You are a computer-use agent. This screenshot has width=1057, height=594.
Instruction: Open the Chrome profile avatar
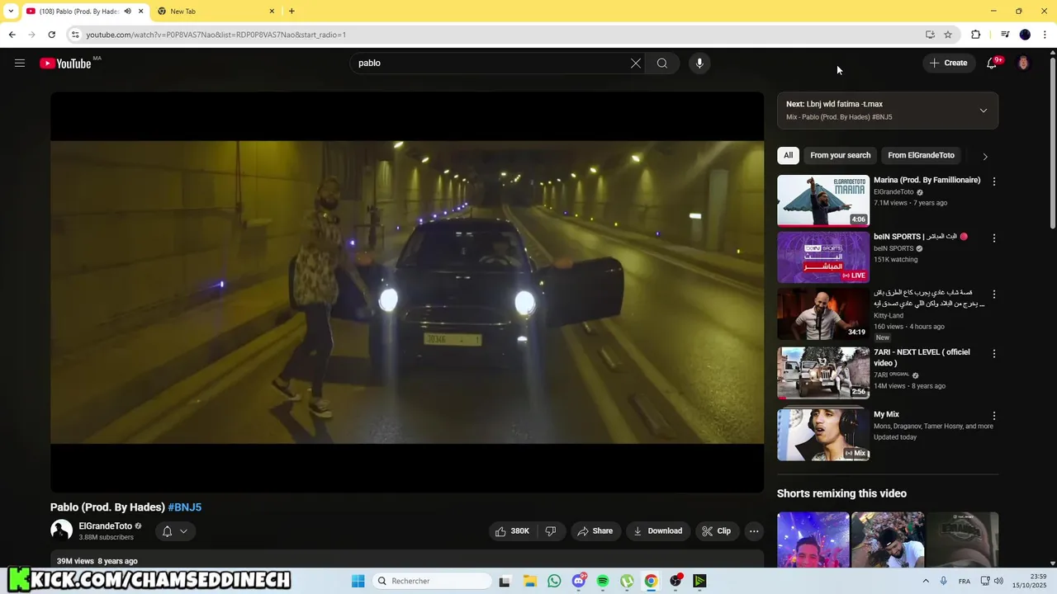tap(1025, 35)
